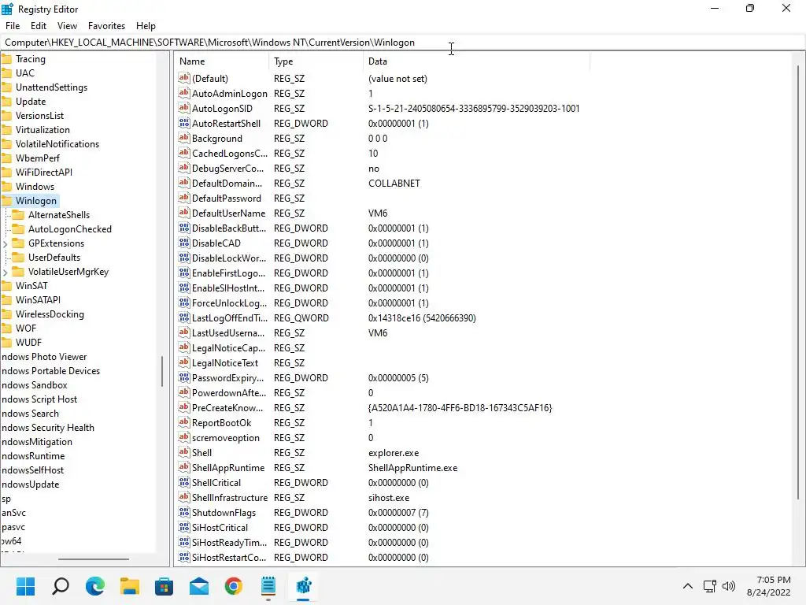Open taskbar Search
Image resolution: width=806 pixels, height=605 pixels.
[61, 586]
